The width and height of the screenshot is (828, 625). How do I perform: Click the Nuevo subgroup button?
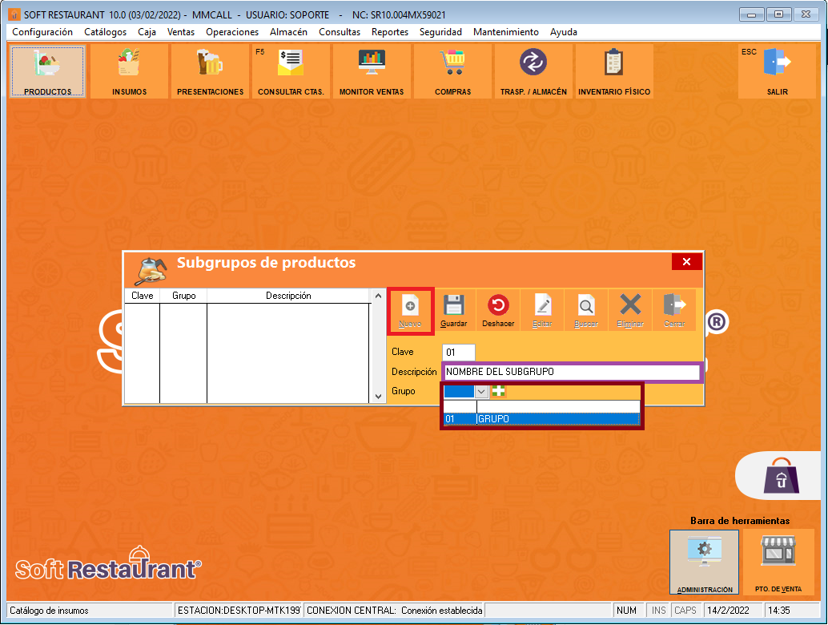pyautogui.click(x=410, y=311)
